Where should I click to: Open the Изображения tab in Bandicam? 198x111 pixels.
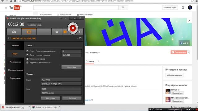15,62
